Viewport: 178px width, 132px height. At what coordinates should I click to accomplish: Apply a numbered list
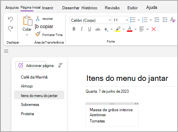click(145, 20)
